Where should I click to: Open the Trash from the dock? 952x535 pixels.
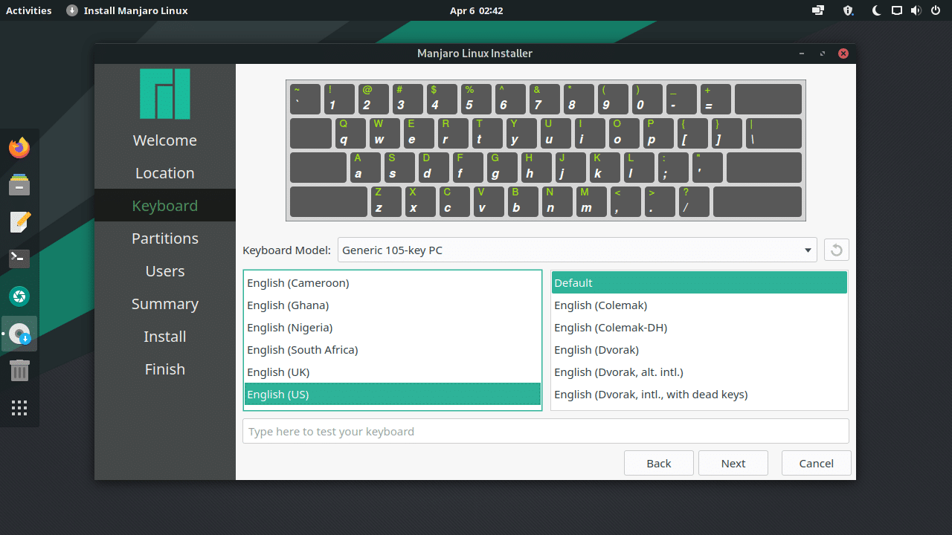[19, 370]
